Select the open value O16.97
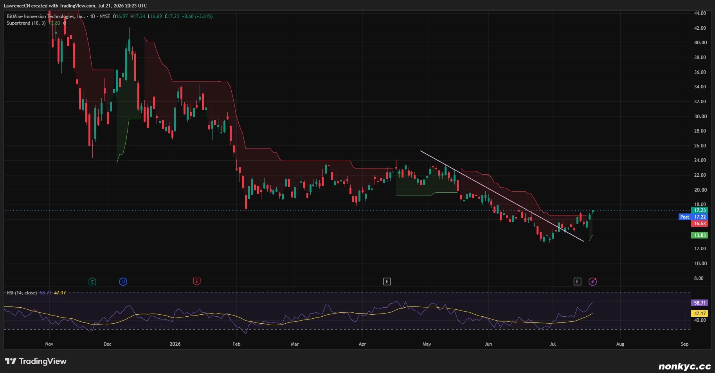Image resolution: width=715 pixels, height=373 pixels. pos(120,16)
